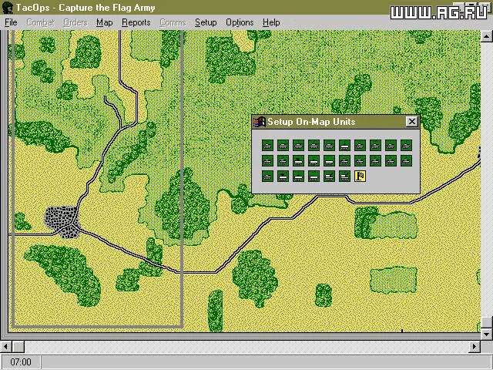Click the map's vertical scrollbar up arrow

tap(487, 36)
